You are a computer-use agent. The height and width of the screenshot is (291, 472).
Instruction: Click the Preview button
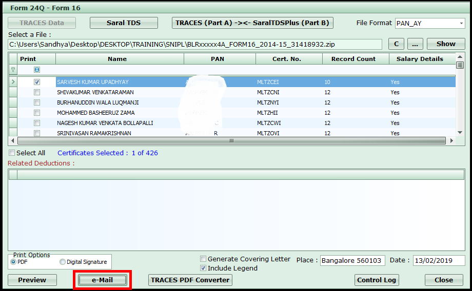[32, 280]
